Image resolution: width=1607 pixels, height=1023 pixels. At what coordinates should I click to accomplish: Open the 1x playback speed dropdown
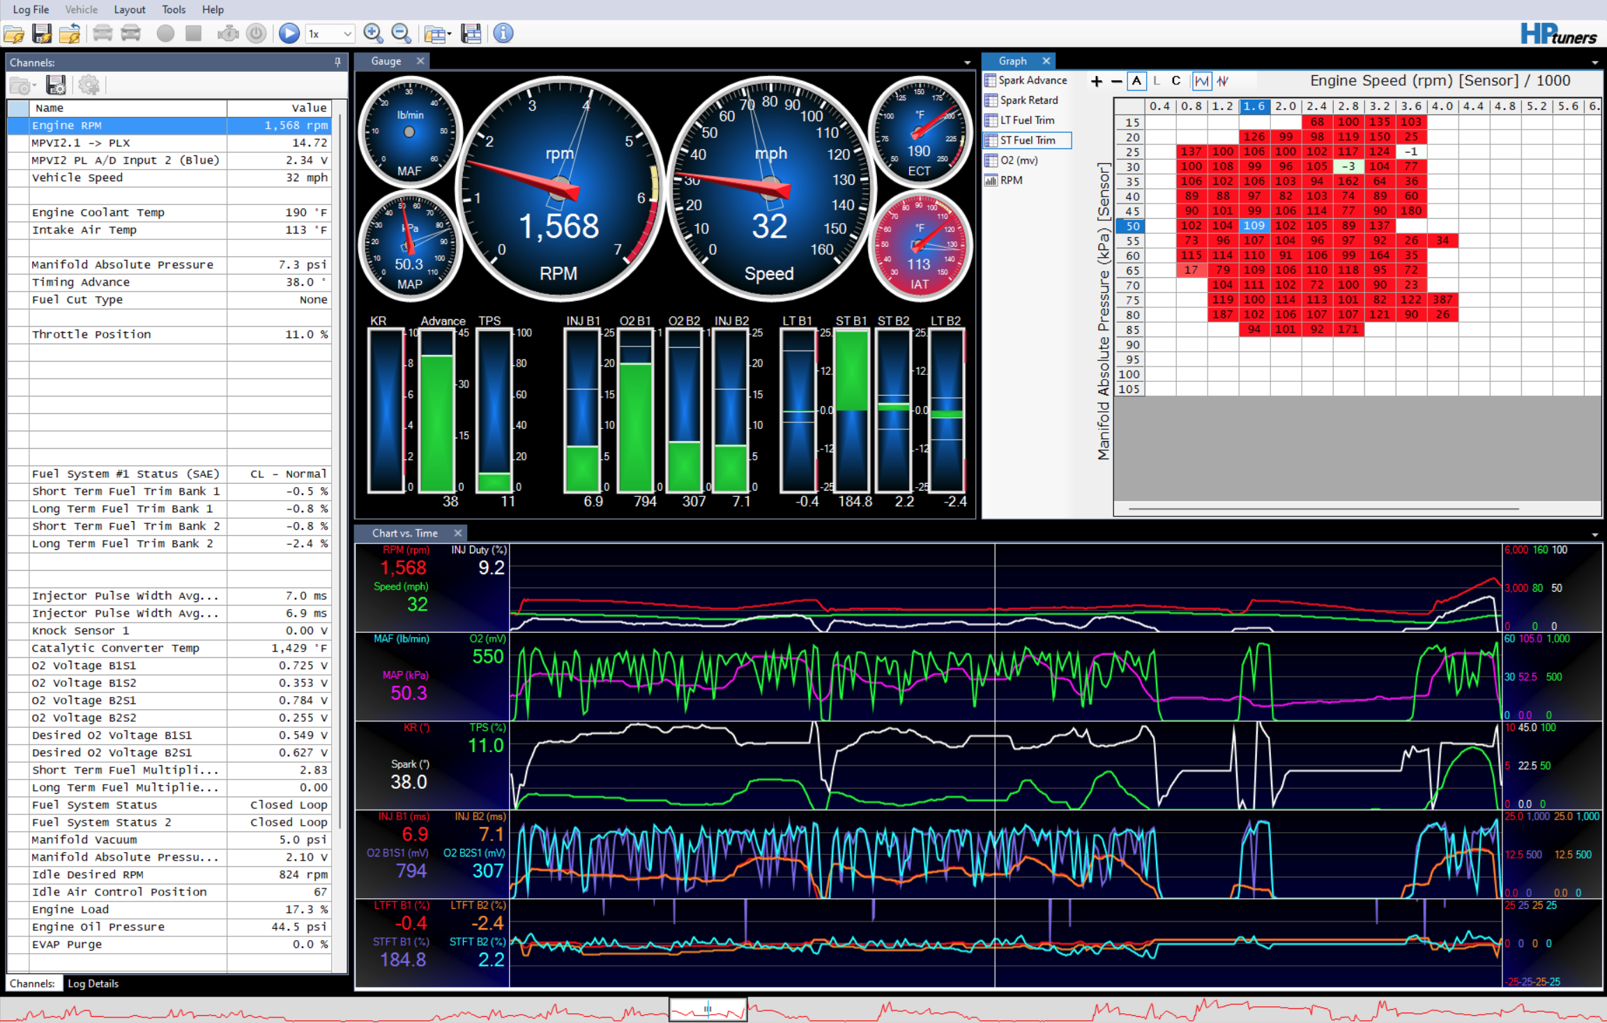(346, 33)
